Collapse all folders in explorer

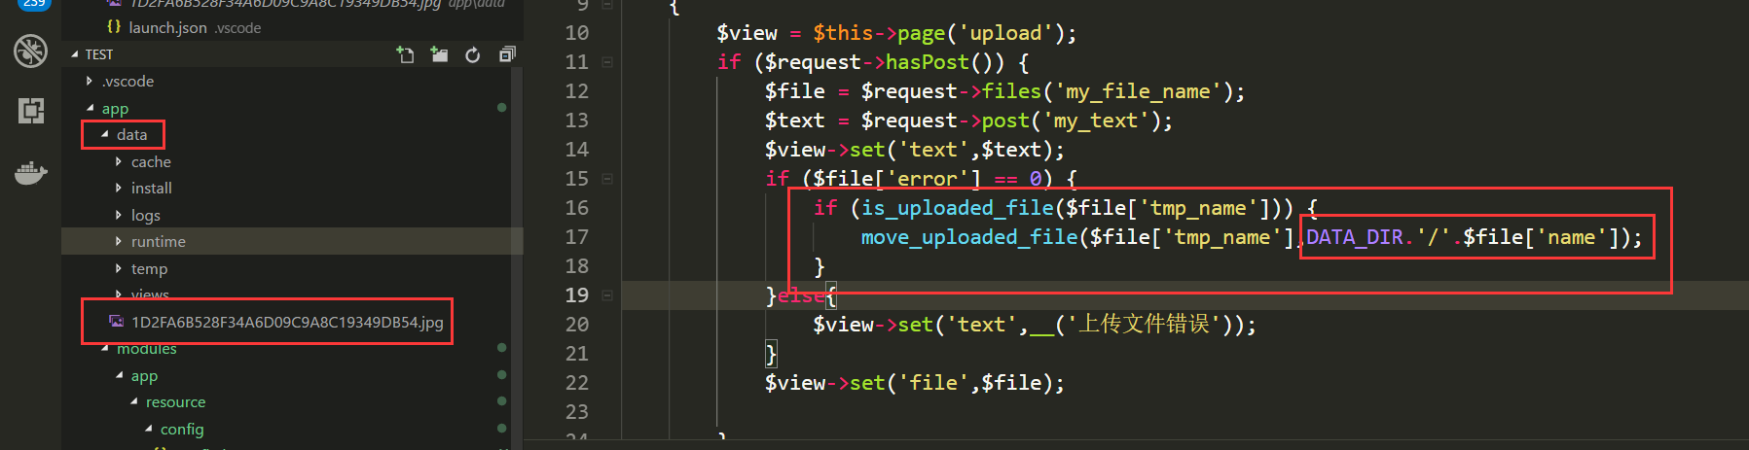coord(506,55)
